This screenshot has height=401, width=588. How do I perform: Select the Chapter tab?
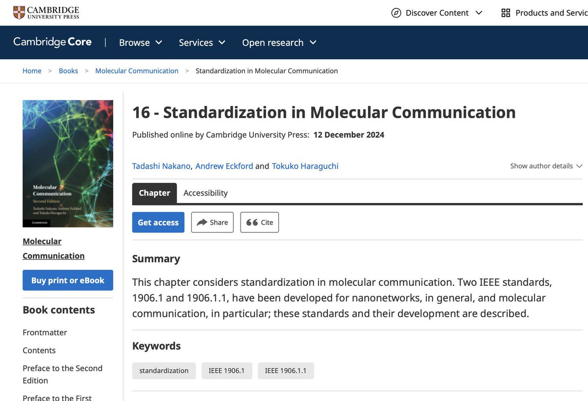point(154,193)
